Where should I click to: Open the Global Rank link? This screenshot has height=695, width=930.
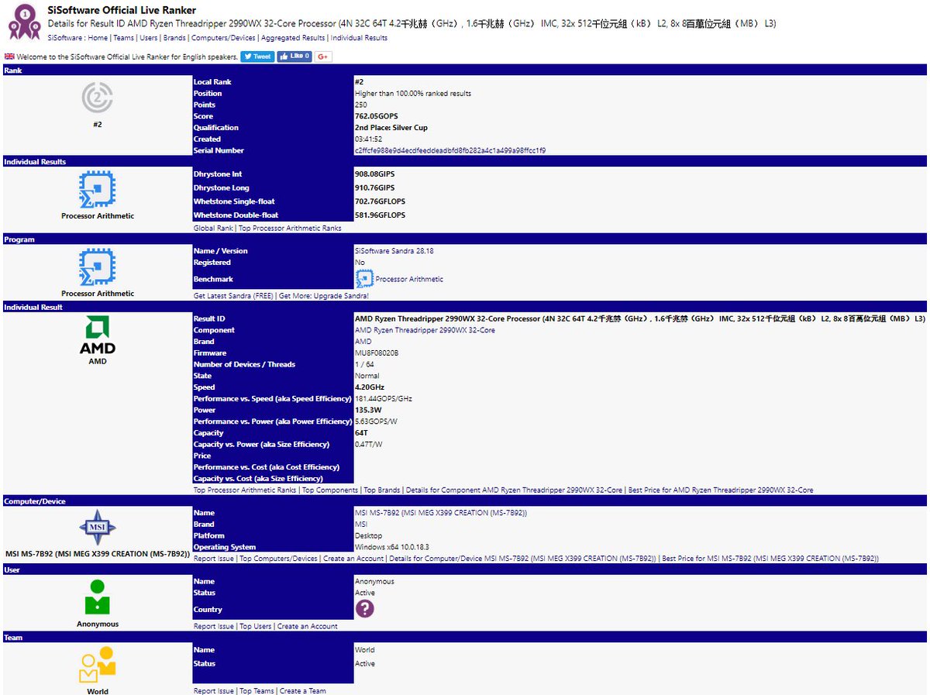point(213,229)
